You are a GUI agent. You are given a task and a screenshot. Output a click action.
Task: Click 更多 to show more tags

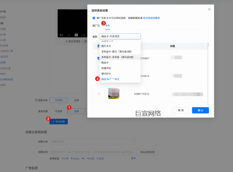[134, 158]
